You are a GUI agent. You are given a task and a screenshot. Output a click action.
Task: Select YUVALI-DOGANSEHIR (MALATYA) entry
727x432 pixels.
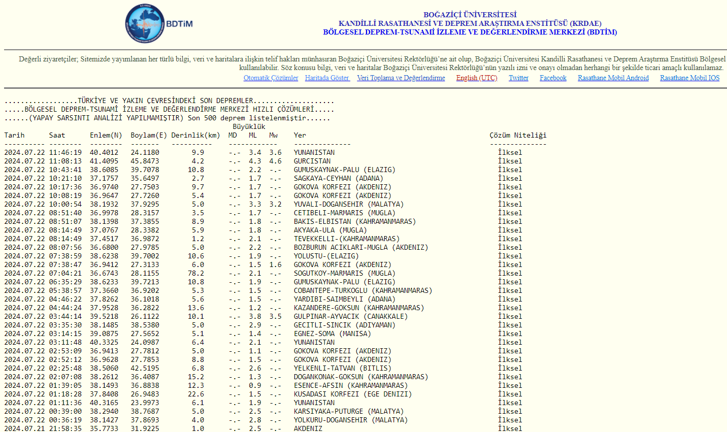pyautogui.click(x=349, y=204)
